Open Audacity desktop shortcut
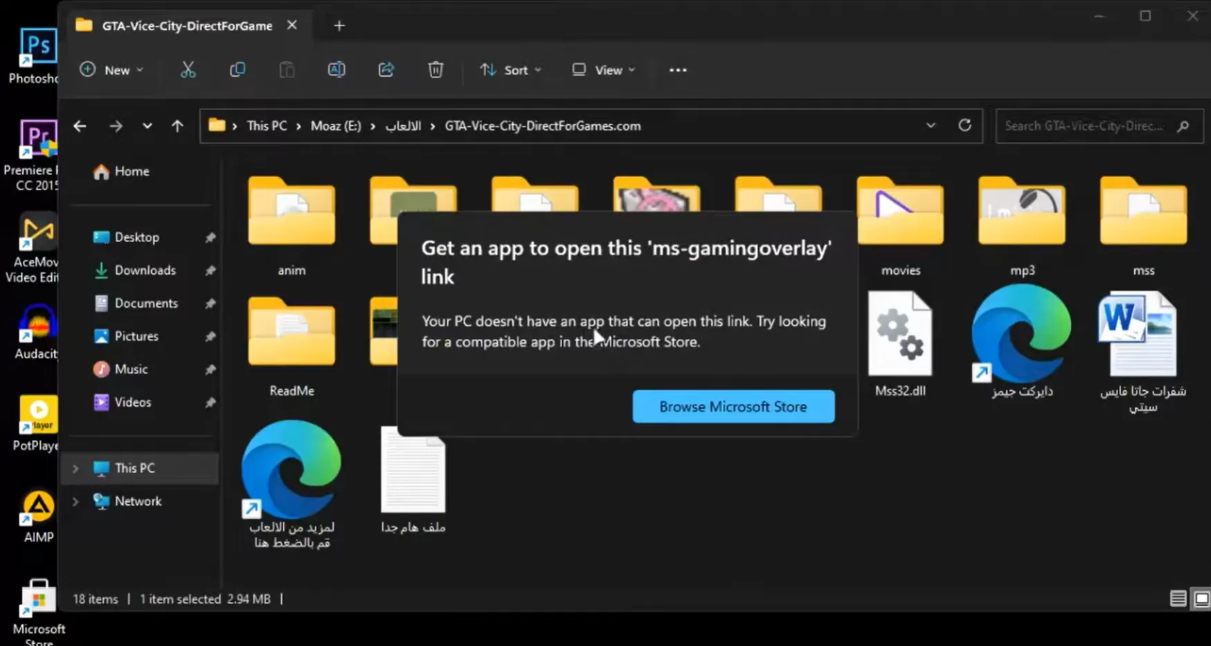Image resolution: width=1211 pixels, height=646 pixels. pyautogui.click(x=37, y=333)
